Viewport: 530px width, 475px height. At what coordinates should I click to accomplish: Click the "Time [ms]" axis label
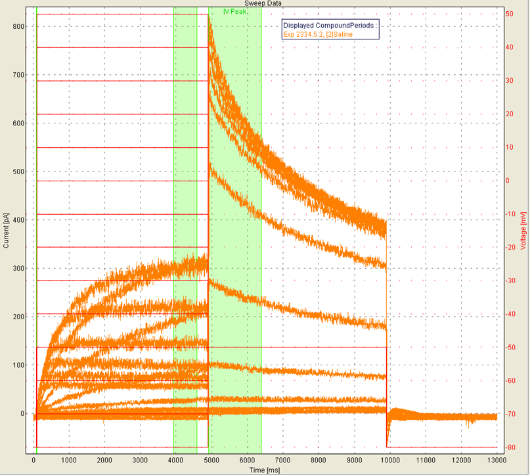pos(266,470)
